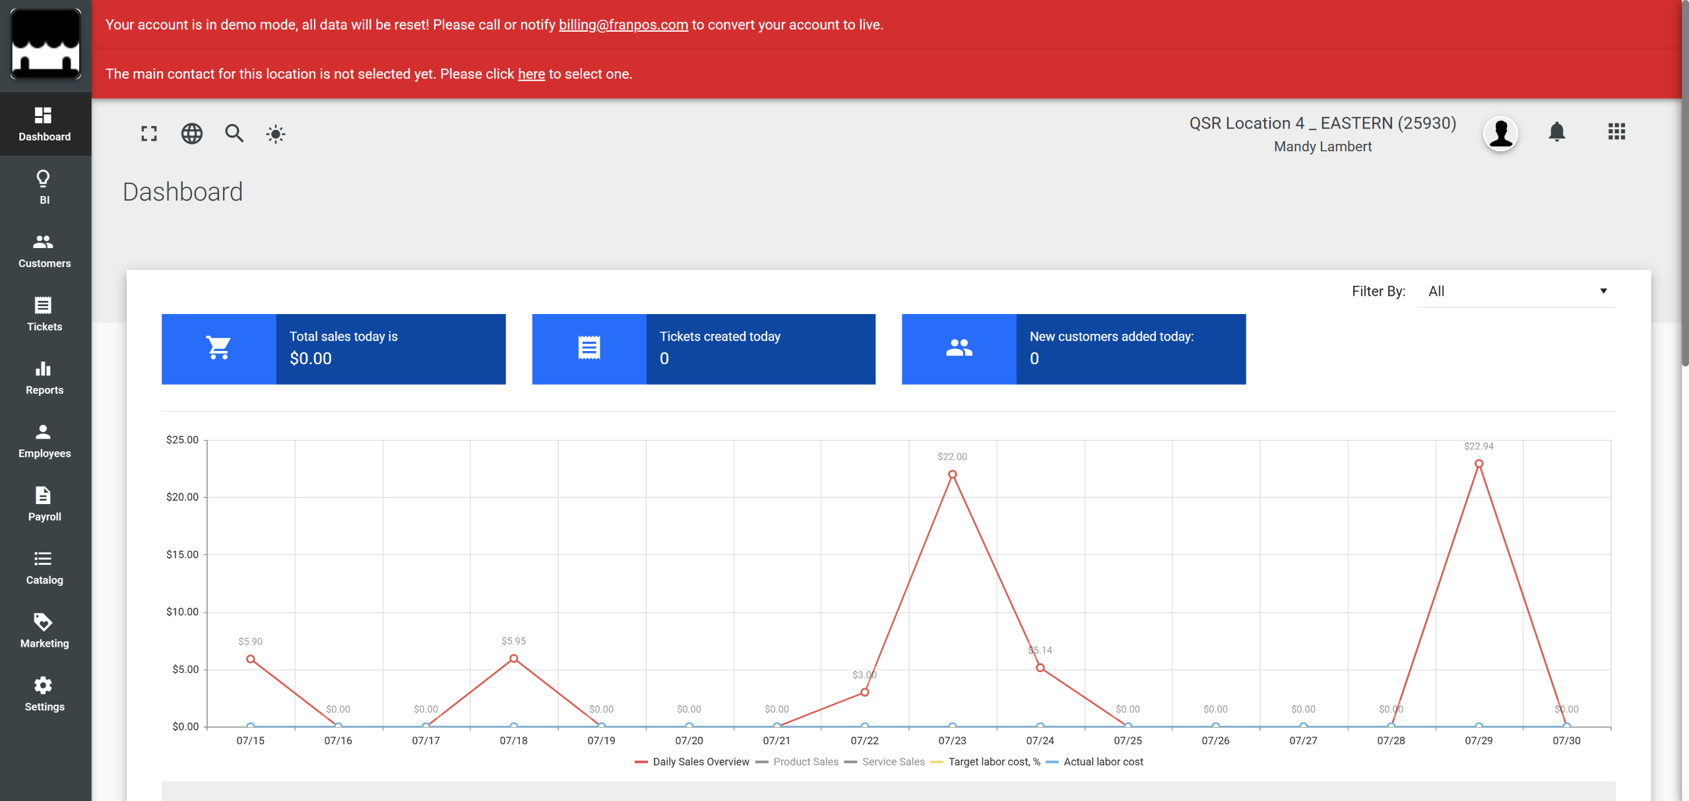Screen dimensions: 1689x801
Task: Open QSR Location 4 location selector
Action: [x=1322, y=123]
